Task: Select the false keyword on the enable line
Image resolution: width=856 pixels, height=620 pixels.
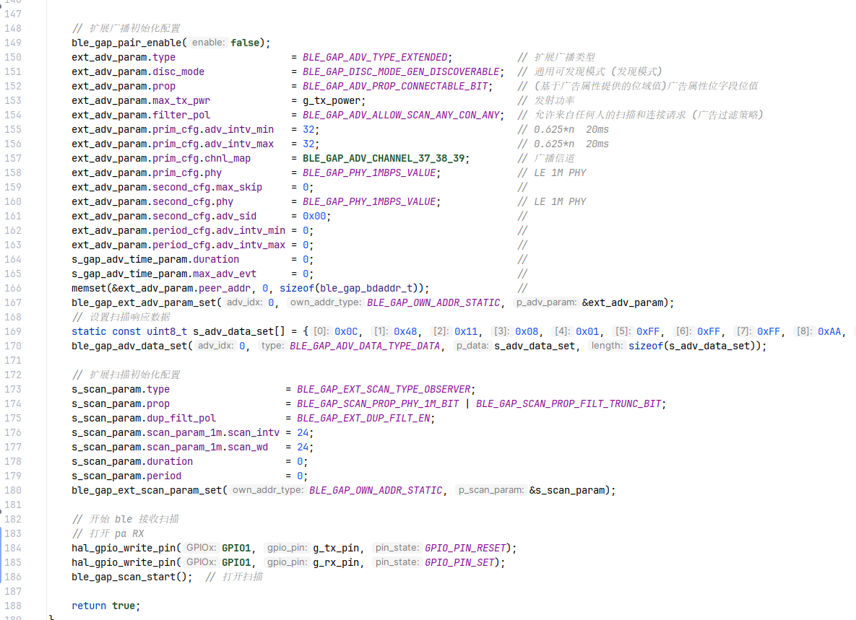Action: [x=246, y=43]
